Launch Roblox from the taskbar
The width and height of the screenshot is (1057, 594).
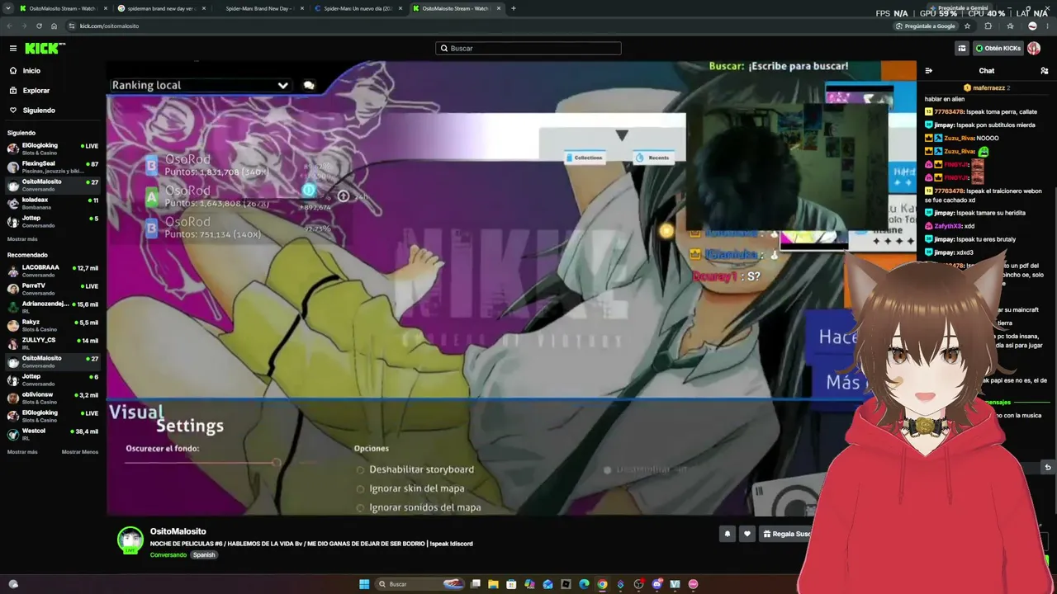[x=566, y=584]
